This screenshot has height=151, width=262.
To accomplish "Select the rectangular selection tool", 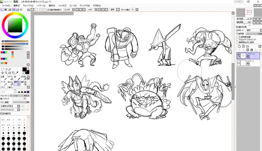I will point(2,69).
